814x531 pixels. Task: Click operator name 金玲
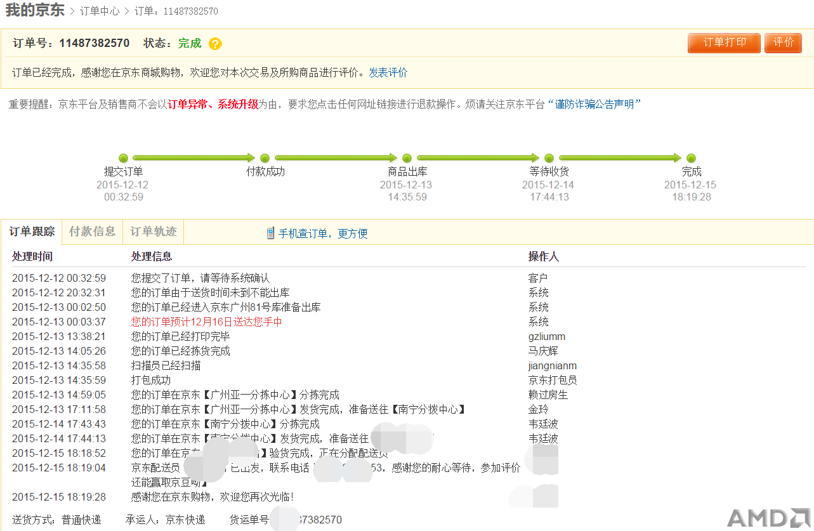pyautogui.click(x=539, y=409)
